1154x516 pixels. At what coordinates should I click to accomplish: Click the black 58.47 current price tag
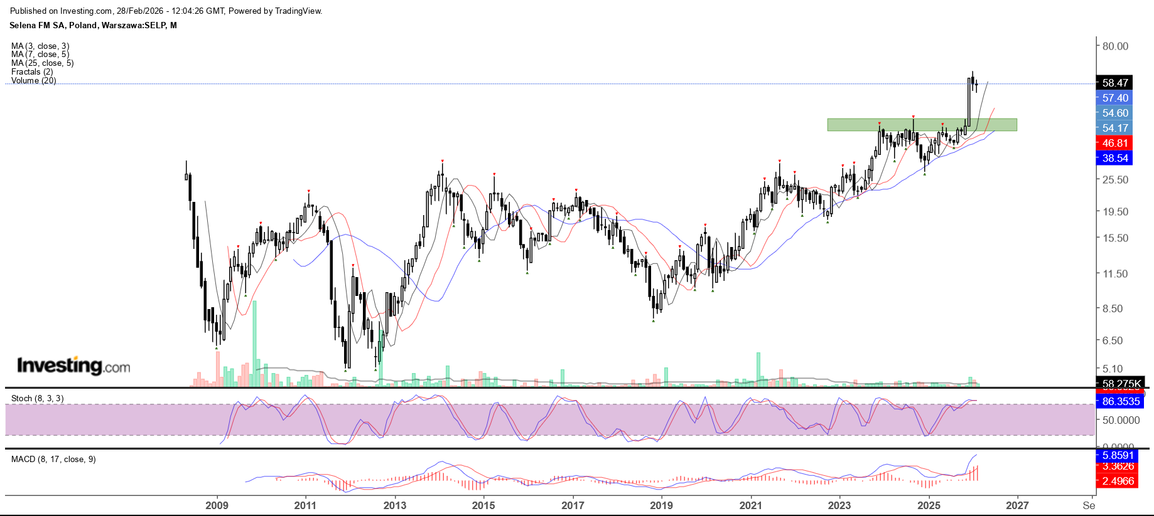click(1115, 83)
